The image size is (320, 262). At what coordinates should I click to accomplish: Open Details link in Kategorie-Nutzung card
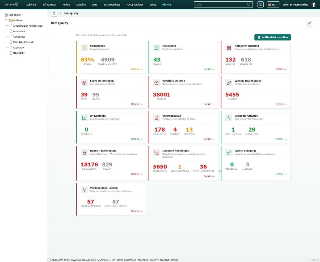[281, 69]
